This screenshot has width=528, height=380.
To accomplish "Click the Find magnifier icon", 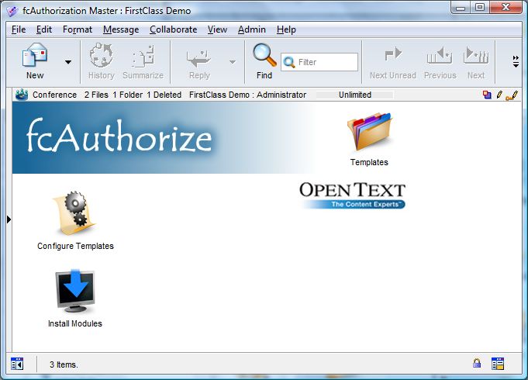I will [x=264, y=56].
